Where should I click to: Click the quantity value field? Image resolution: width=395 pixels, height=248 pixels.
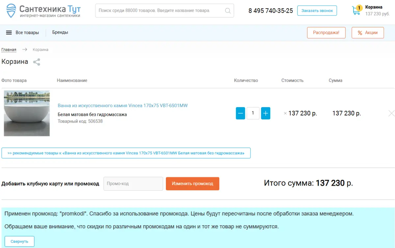(253, 113)
